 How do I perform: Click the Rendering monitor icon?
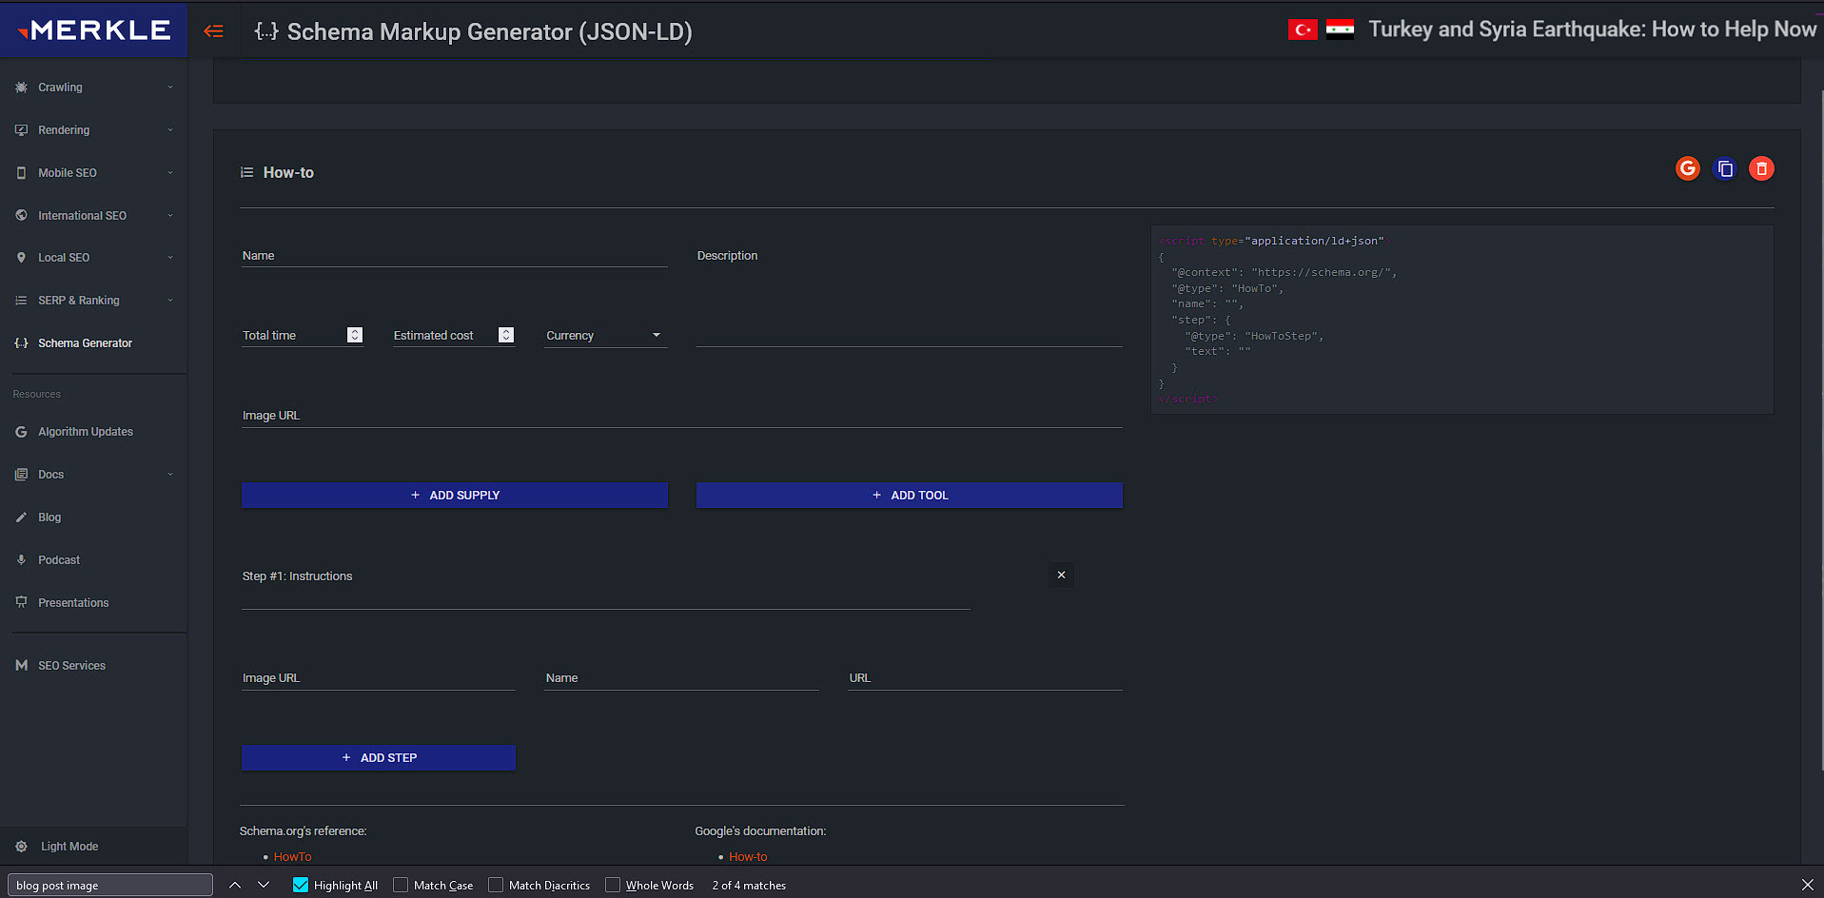[21, 129]
